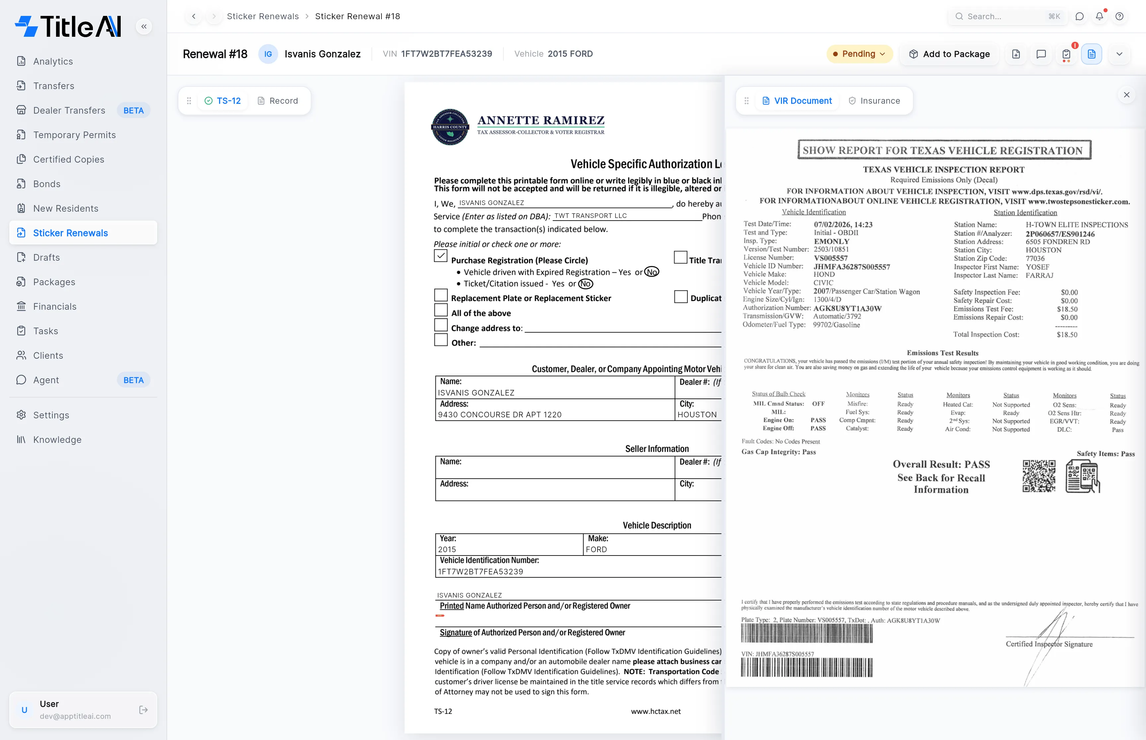Open Analytics from sidebar

pyautogui.click(x=83, y=61)
